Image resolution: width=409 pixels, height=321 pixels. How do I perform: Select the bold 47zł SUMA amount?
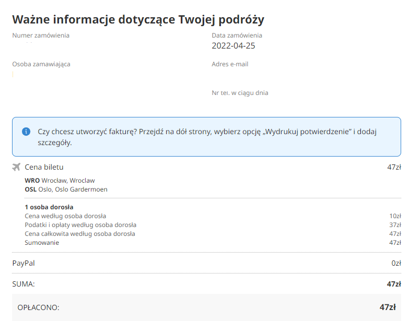coord(394,284)
